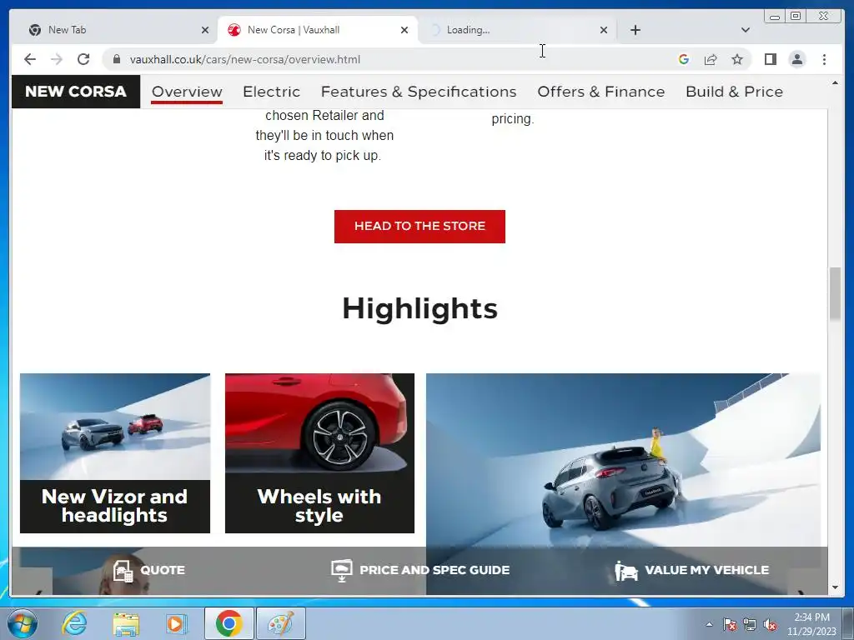
Task: Click the QUOTE document icon
Action: click(x=123, y=571)
